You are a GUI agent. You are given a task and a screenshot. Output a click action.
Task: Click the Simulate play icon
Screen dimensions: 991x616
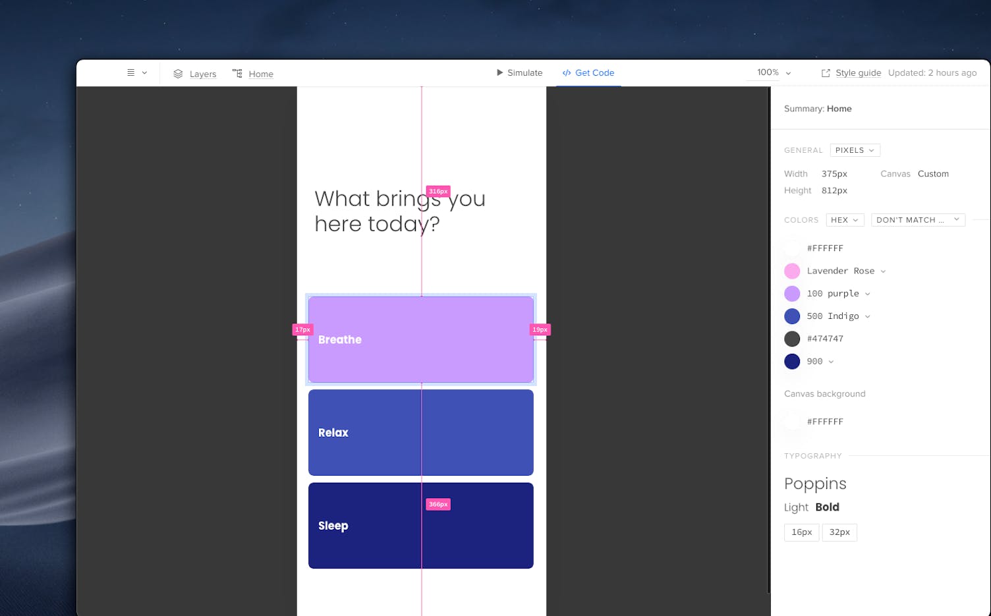coord(499,72)
